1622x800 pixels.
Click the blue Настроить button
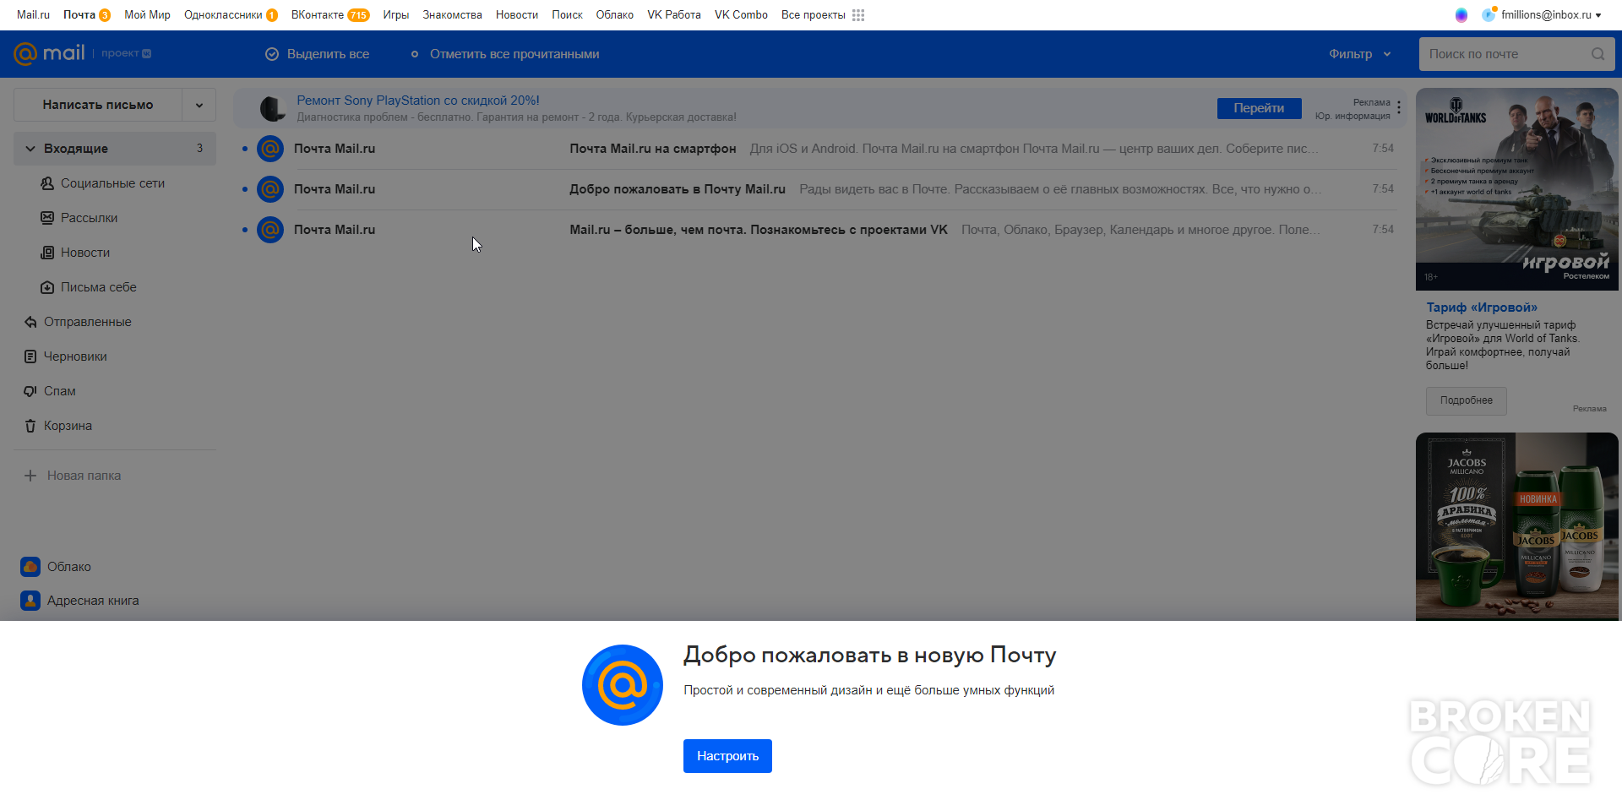(x=727, y=756)
